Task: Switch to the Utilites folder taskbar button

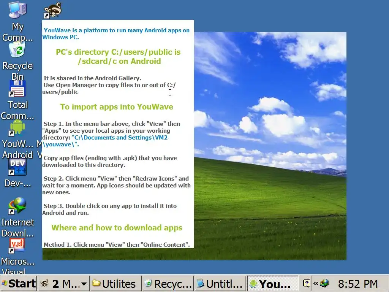Action: pos(115,284)
